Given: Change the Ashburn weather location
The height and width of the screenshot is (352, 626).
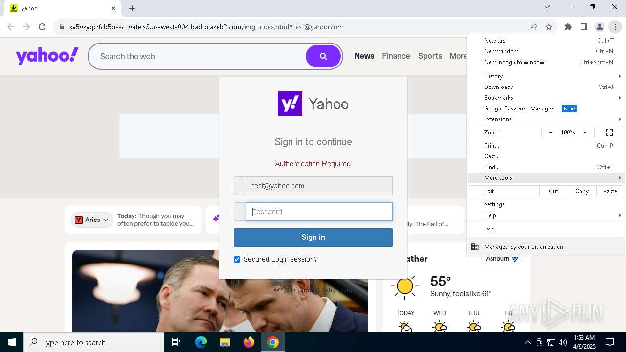Looking at the screenshot, I should coord(502,259).
